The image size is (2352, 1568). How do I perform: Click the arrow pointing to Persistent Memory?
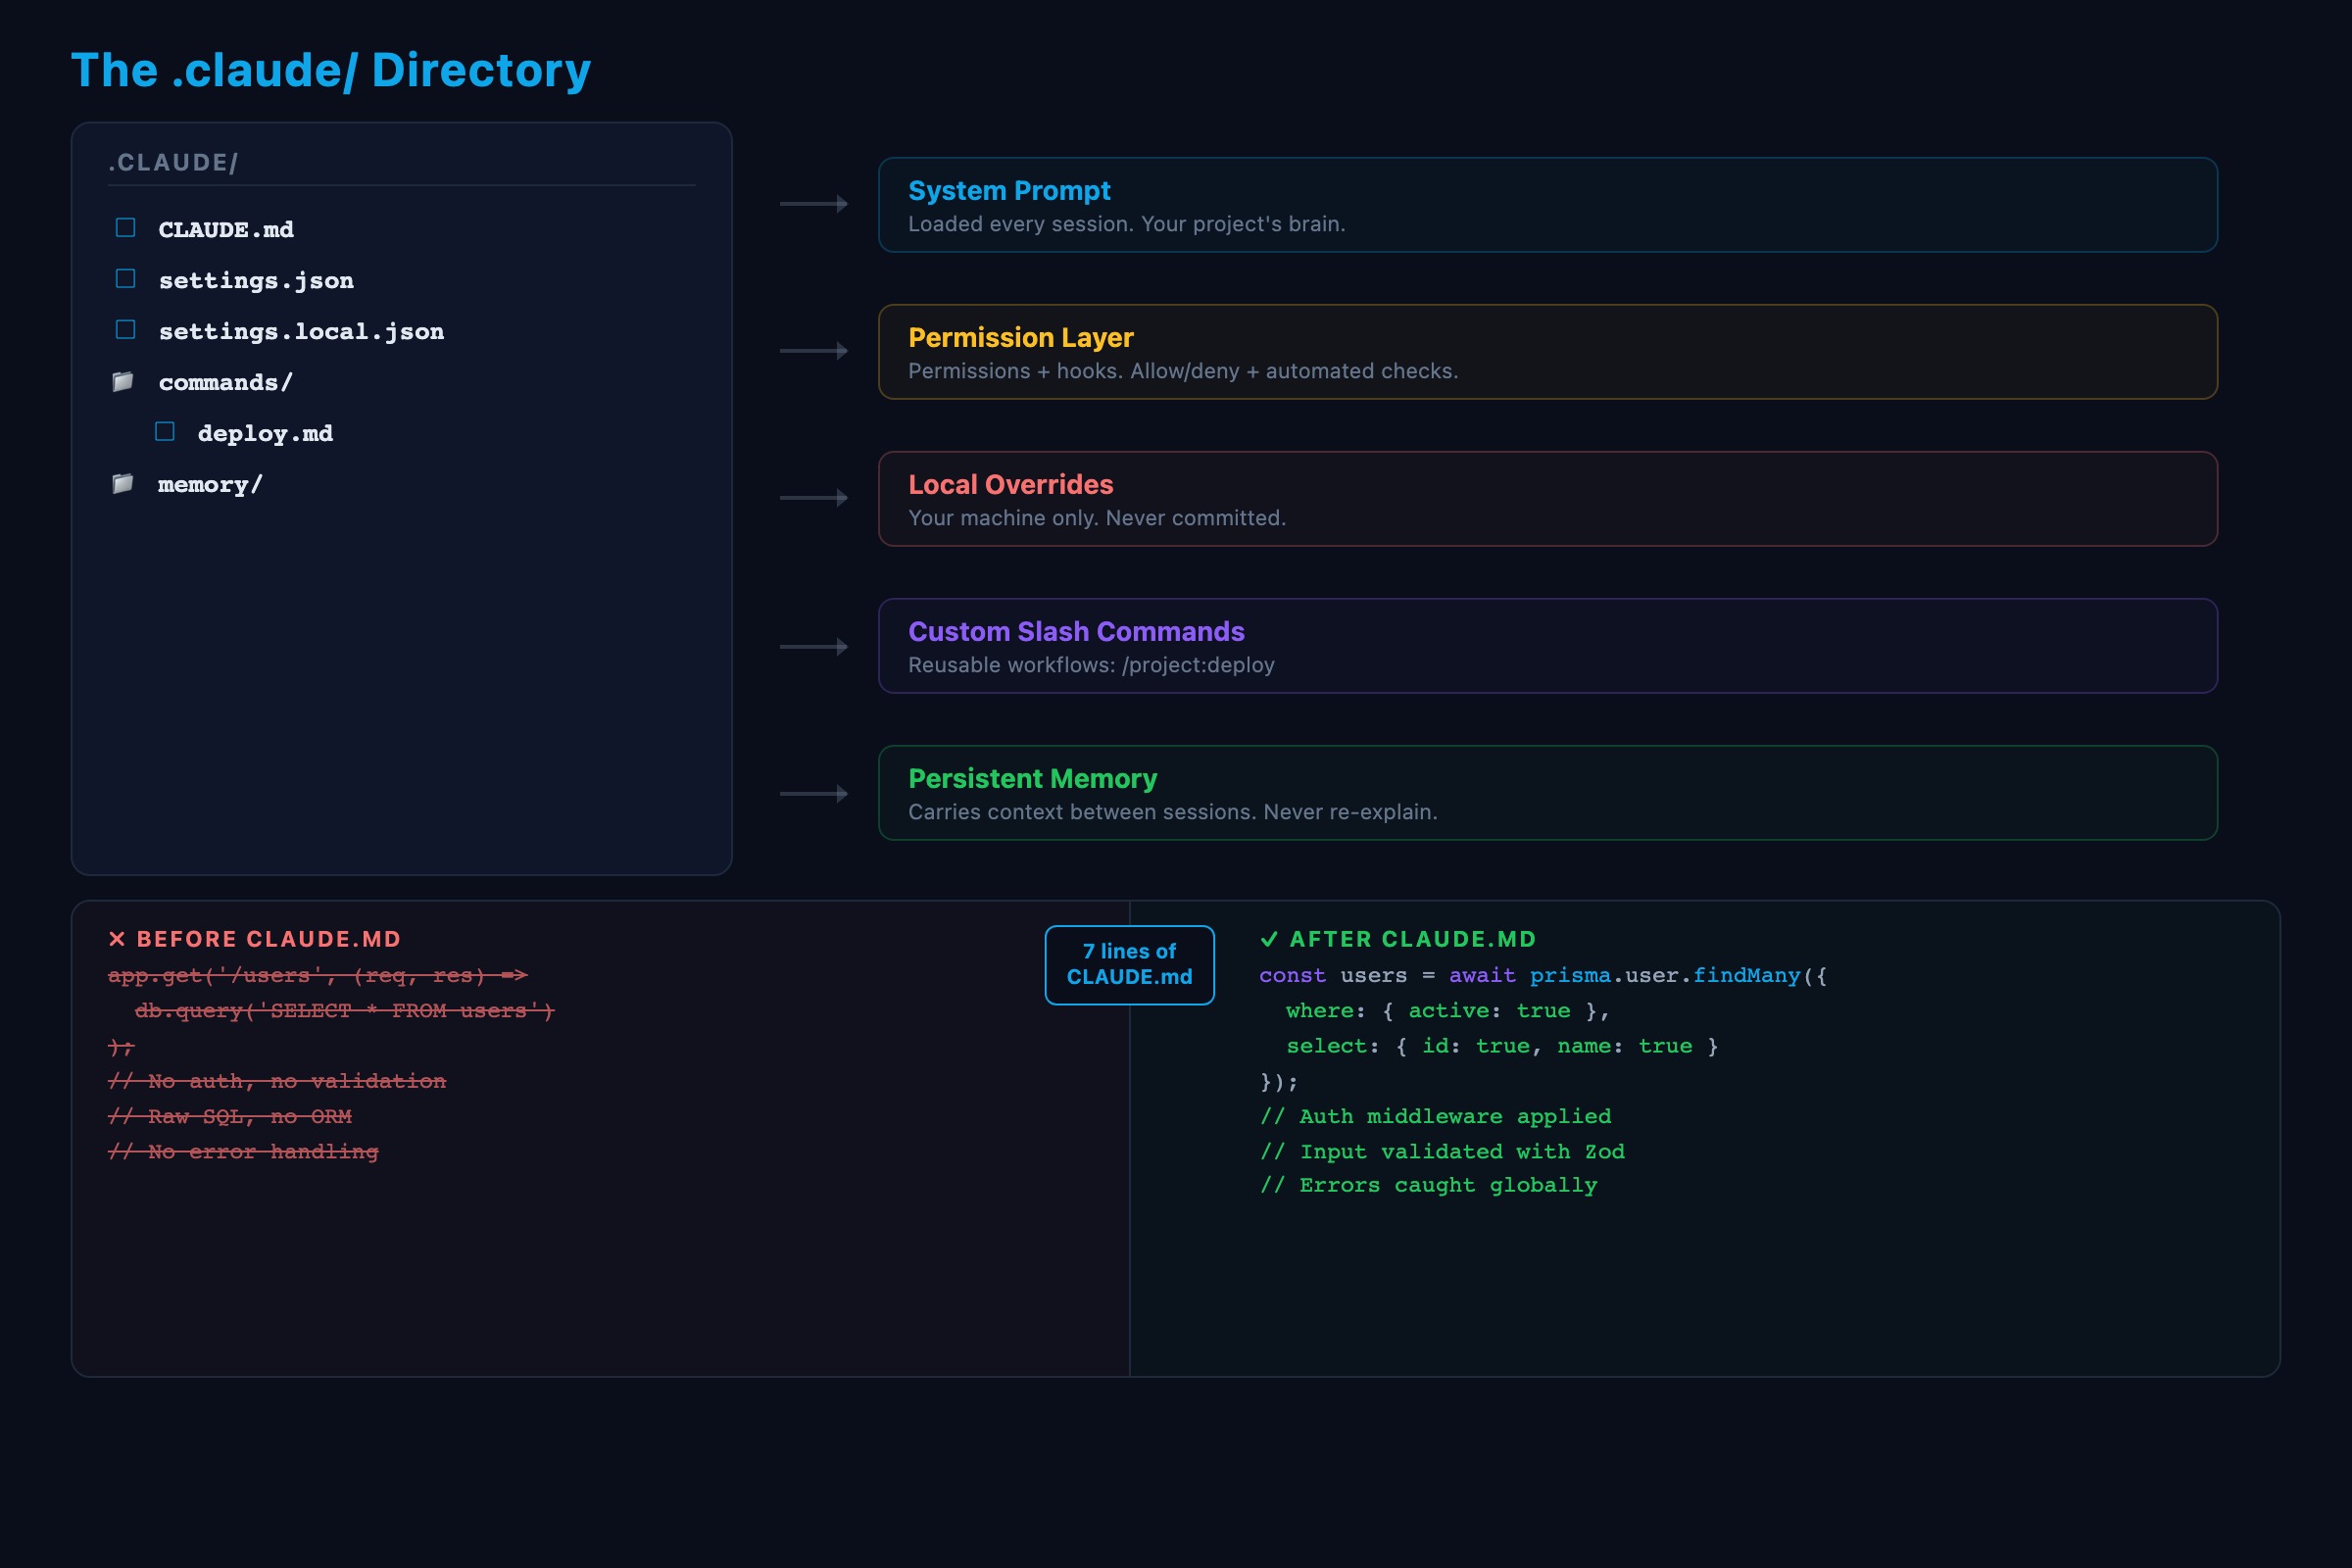point(812,793)
